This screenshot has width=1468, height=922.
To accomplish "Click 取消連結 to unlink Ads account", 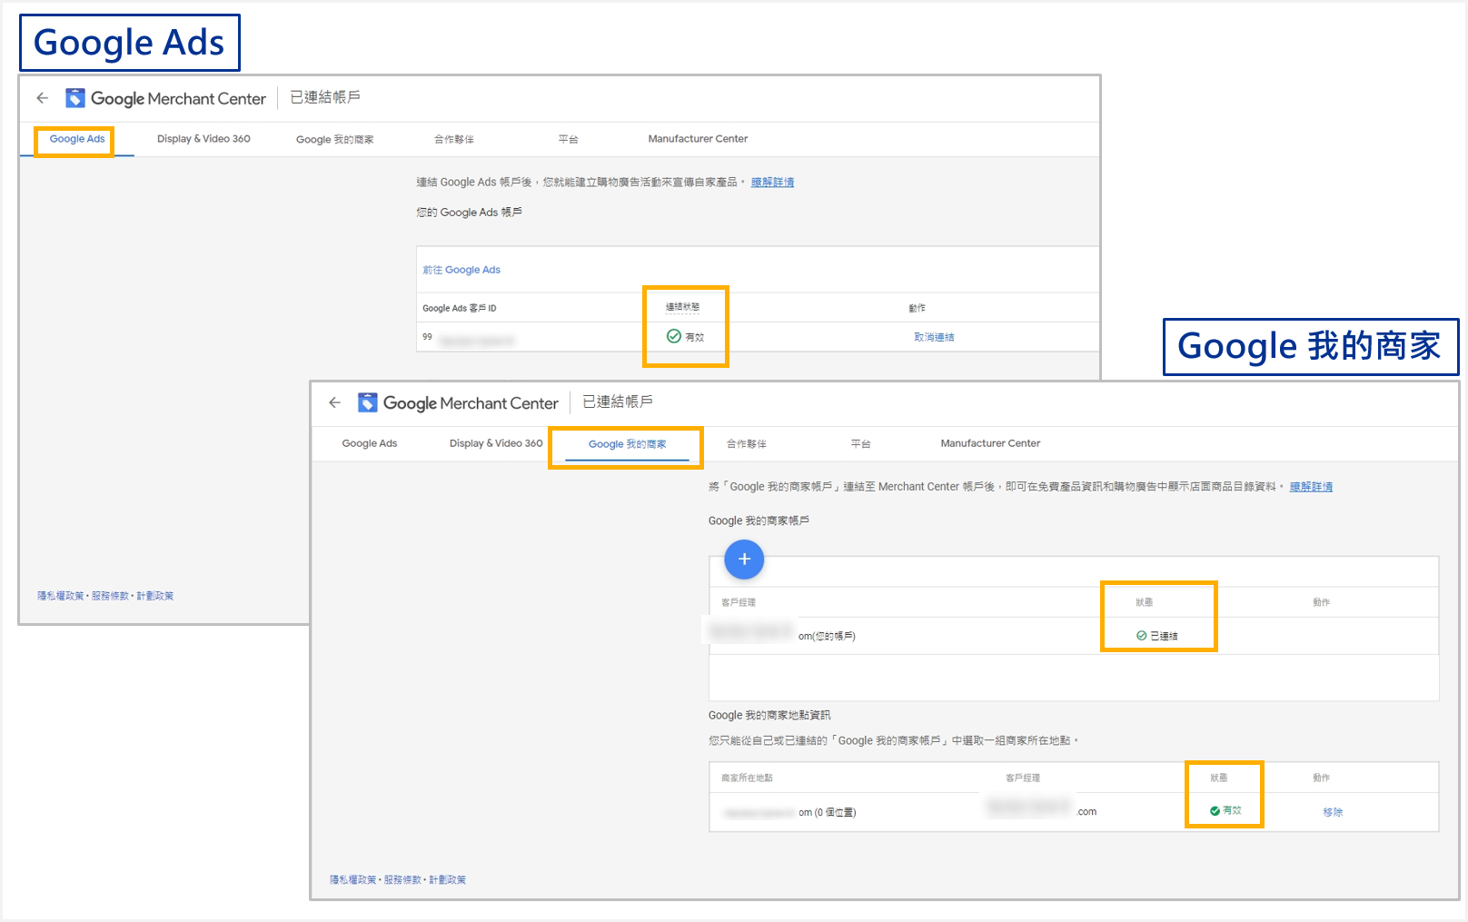I will click(934, 337).
